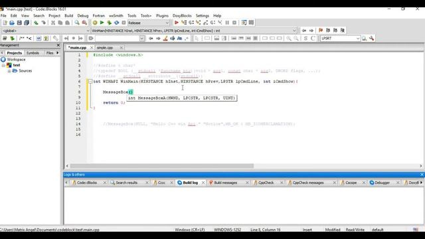Open the Search results log tab
The image size is (425, 239).
pyautogui.click(x=126, y=183)
